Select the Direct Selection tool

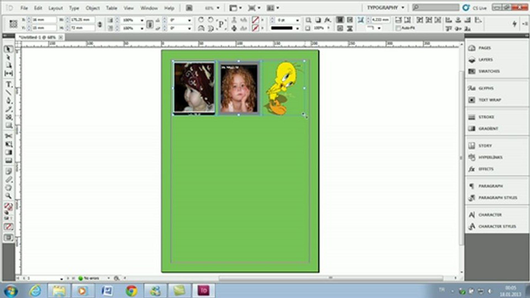click(x=8, y=57)
